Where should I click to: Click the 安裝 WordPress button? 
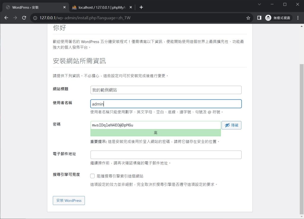coord(69,201)
